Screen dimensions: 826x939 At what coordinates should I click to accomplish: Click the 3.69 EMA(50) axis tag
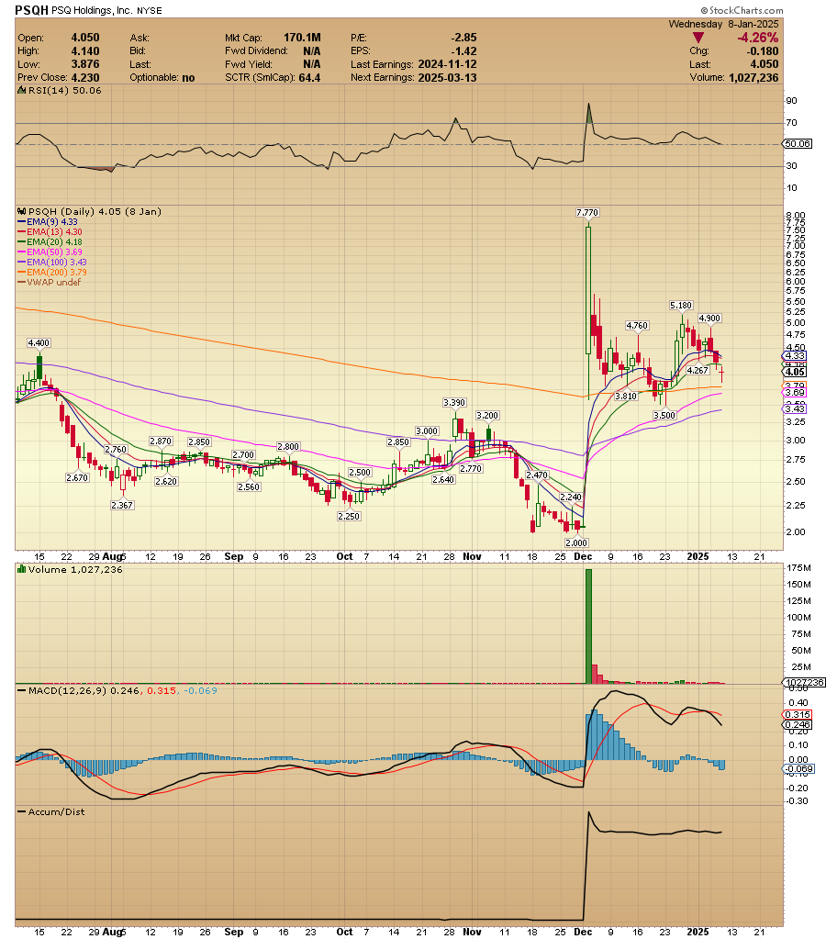(795, 393)
